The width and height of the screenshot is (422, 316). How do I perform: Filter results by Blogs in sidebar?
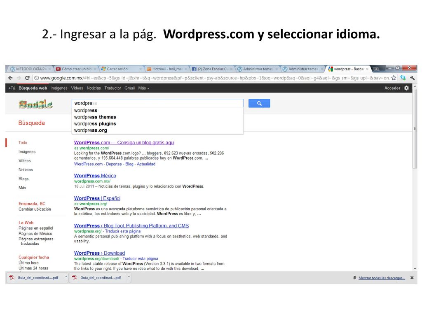pos(23,179)
